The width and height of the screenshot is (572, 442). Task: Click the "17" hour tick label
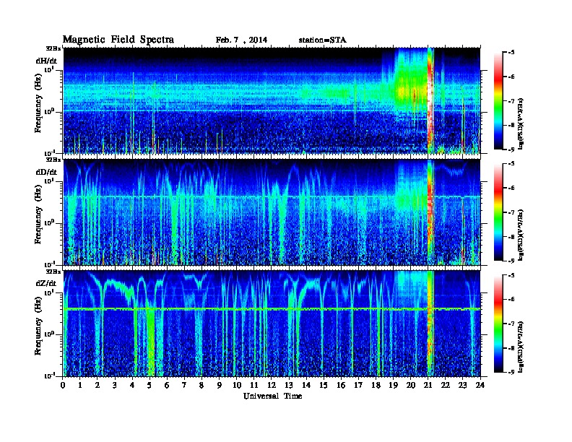click(358, 386)
